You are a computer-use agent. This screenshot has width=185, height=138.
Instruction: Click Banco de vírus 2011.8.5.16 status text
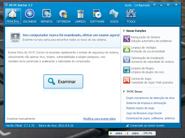(x=56, y=125)
